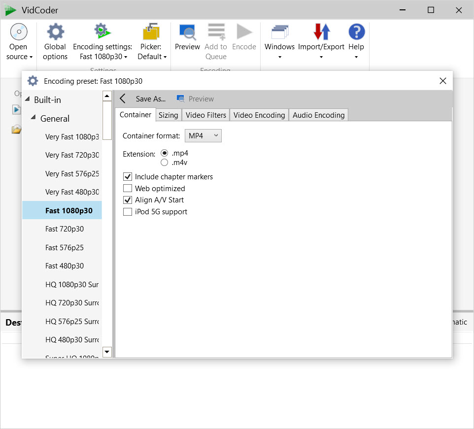Open the Video Filters tab
The image size is (474, 429).
click(x=206, y=115)
